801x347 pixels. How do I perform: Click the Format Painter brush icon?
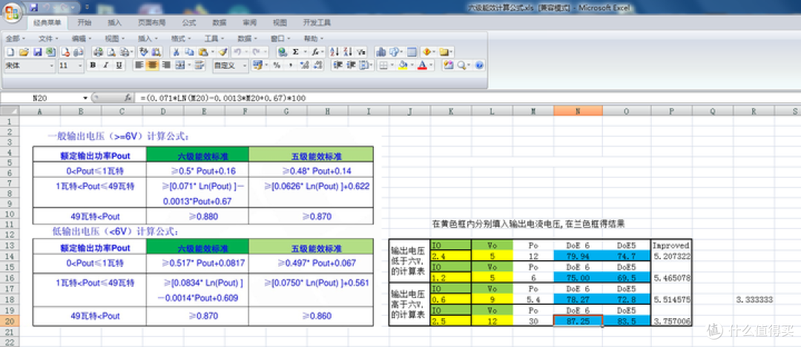tap(222, 52)
